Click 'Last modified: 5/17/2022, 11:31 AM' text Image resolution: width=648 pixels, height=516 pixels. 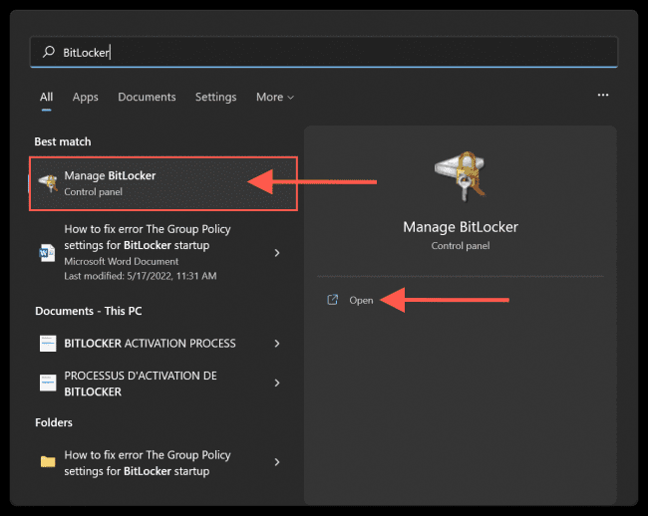(x=141, y=276)
